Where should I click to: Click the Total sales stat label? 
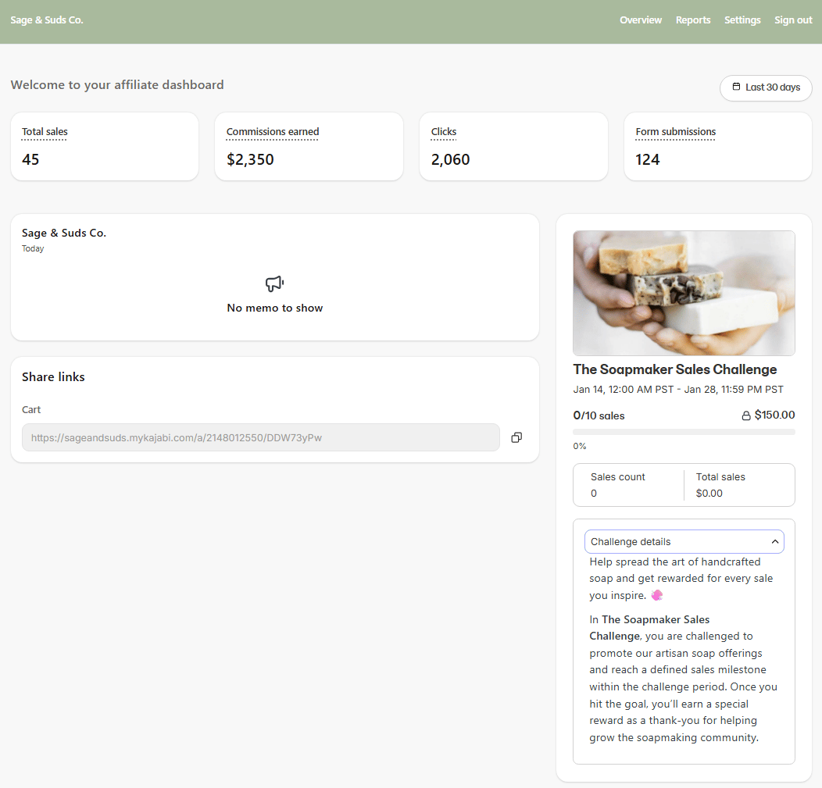45,131
